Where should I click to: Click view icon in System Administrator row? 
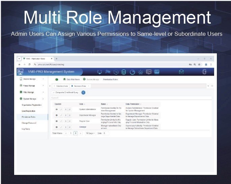pos(56,109)
